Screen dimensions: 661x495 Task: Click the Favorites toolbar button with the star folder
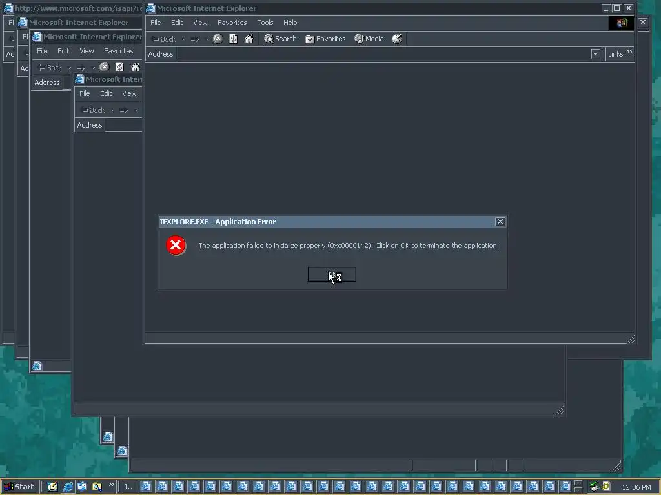(325, 39)
